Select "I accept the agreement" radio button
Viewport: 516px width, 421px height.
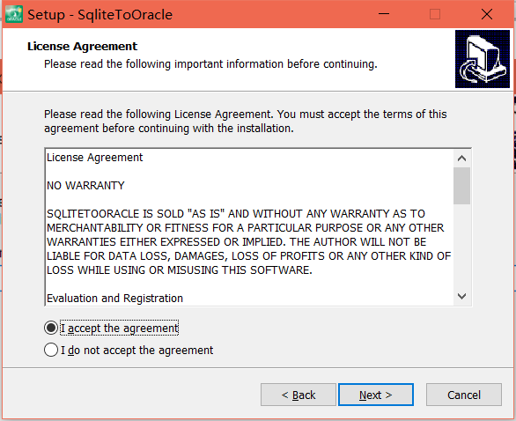tap(51, 328)
